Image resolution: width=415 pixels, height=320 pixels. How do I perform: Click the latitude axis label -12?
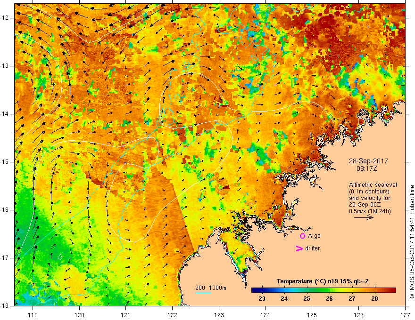coord(5,18)
